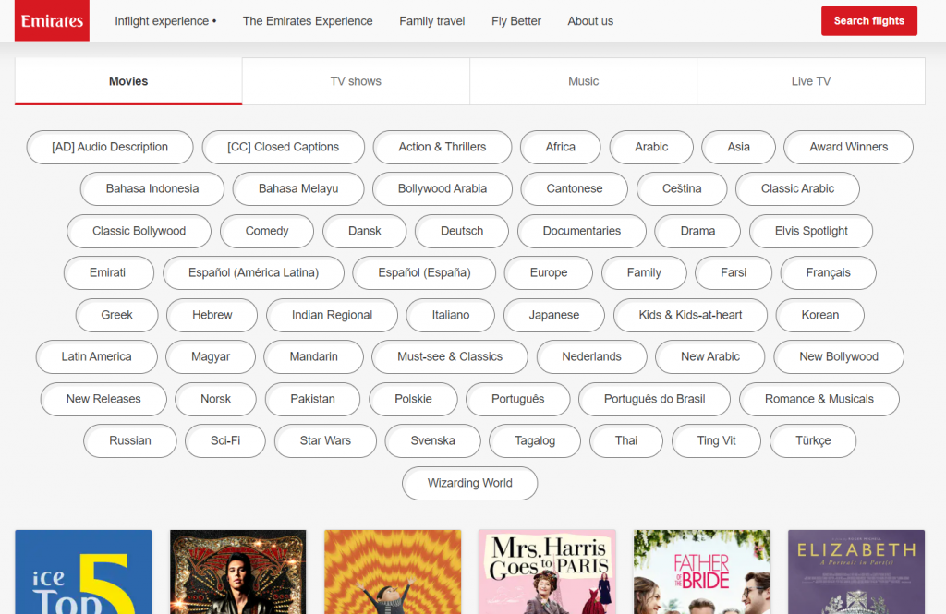Image resolution: width=946 pixels, height=614 pixels.
Task: Select the Emirati category
Action: click(x=108, y=272)
